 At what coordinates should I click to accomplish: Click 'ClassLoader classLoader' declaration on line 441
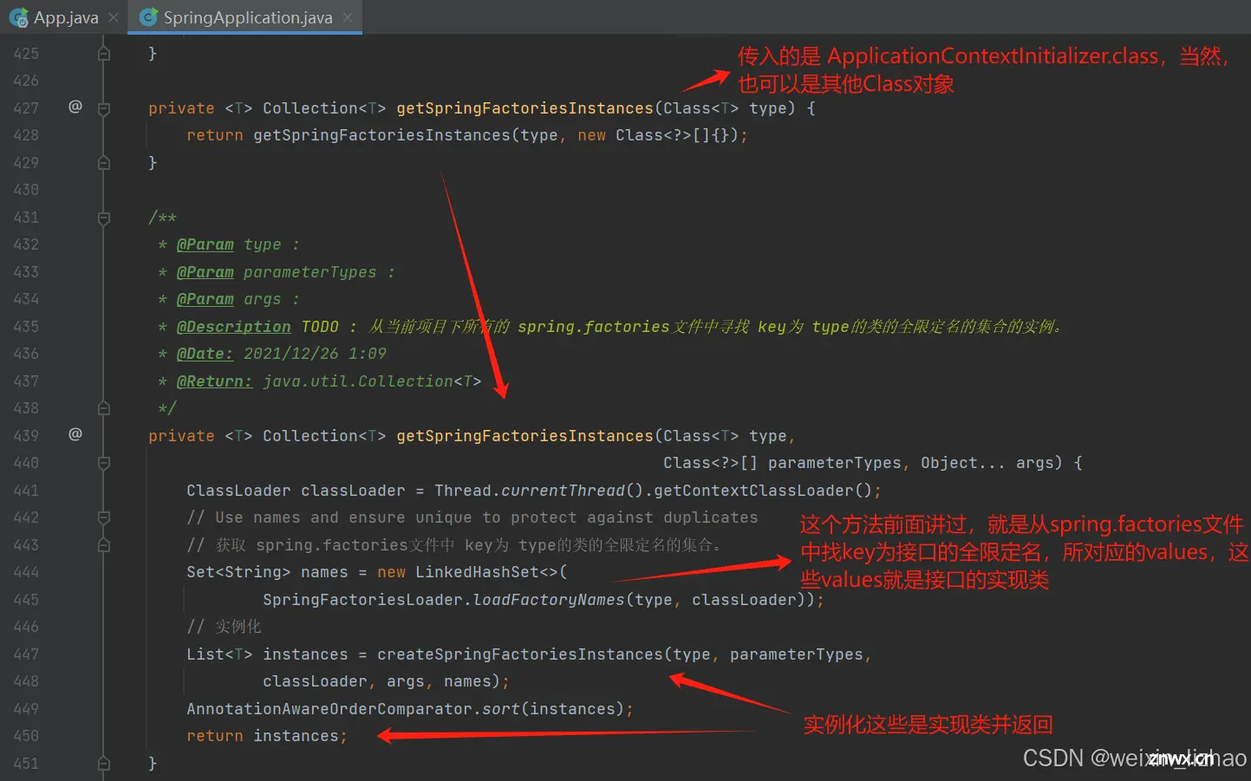coord(296,491)
